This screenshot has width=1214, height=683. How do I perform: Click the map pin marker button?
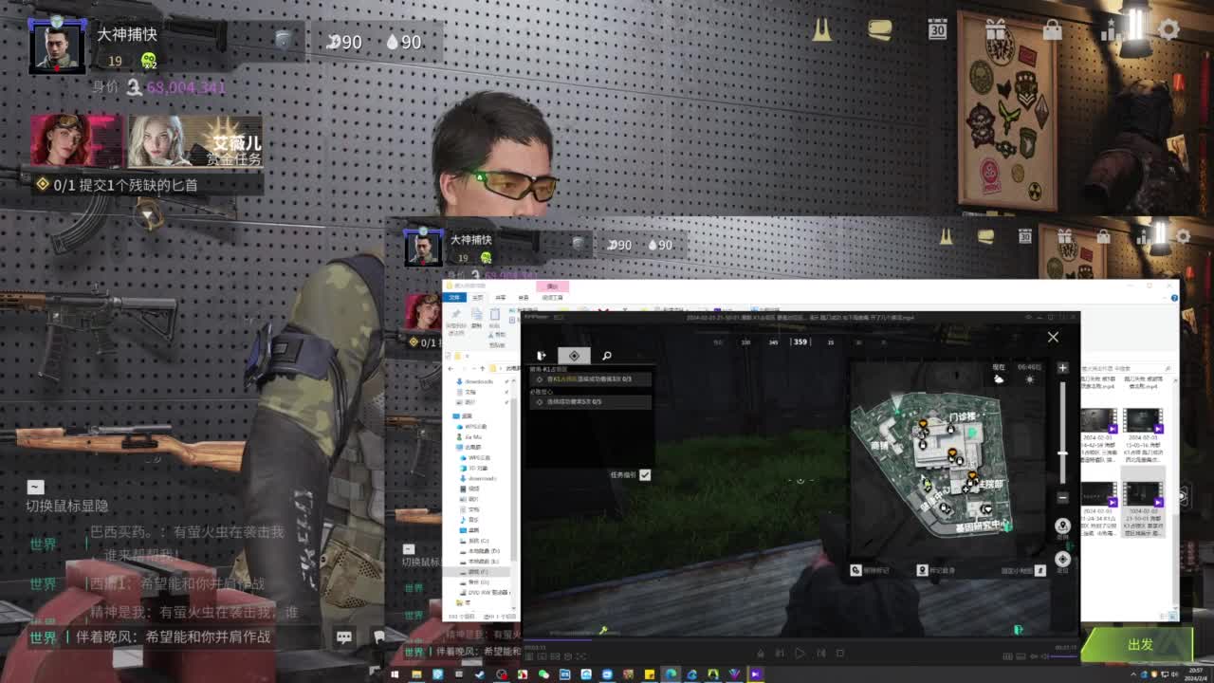tap(1062, 526)
